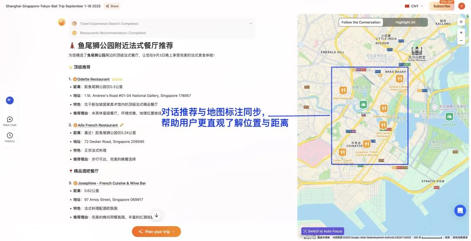Click the assistant avatar icon atop conversation
471x241 pixels.
point(61,22)
